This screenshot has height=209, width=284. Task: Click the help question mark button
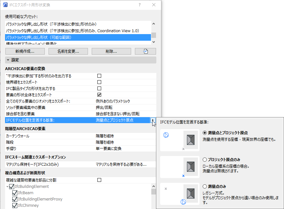tap(139, 5)
